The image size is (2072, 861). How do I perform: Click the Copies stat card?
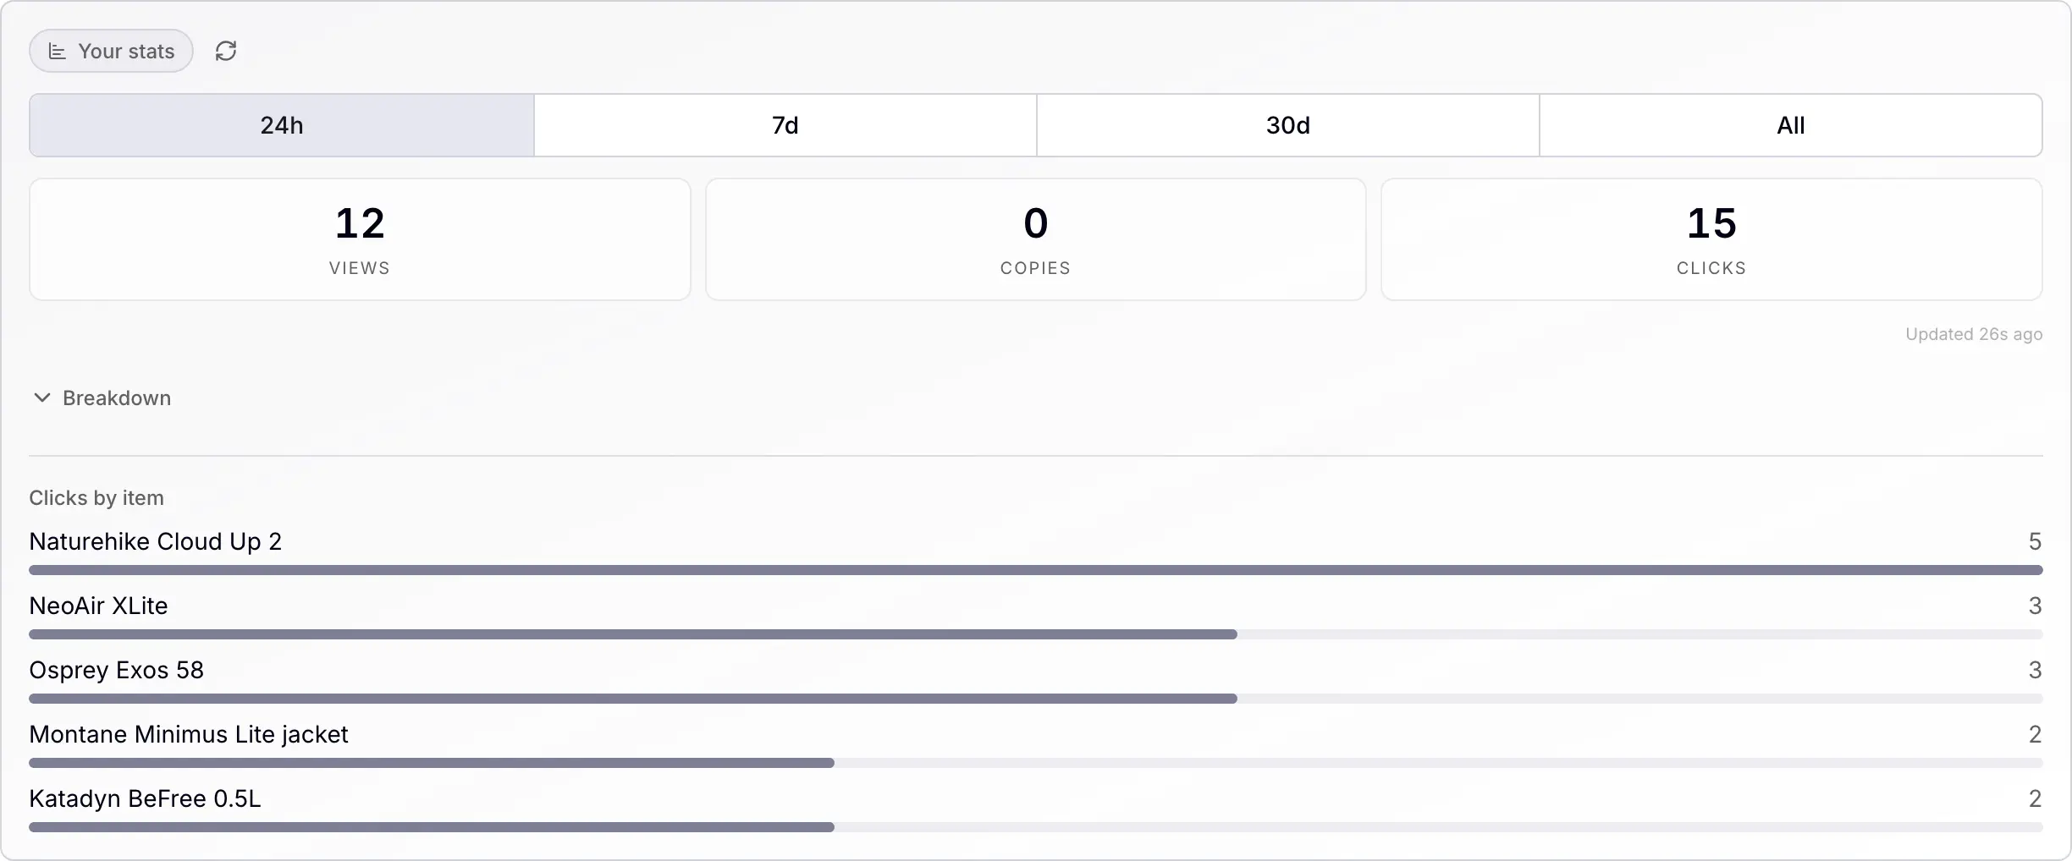1035,239
